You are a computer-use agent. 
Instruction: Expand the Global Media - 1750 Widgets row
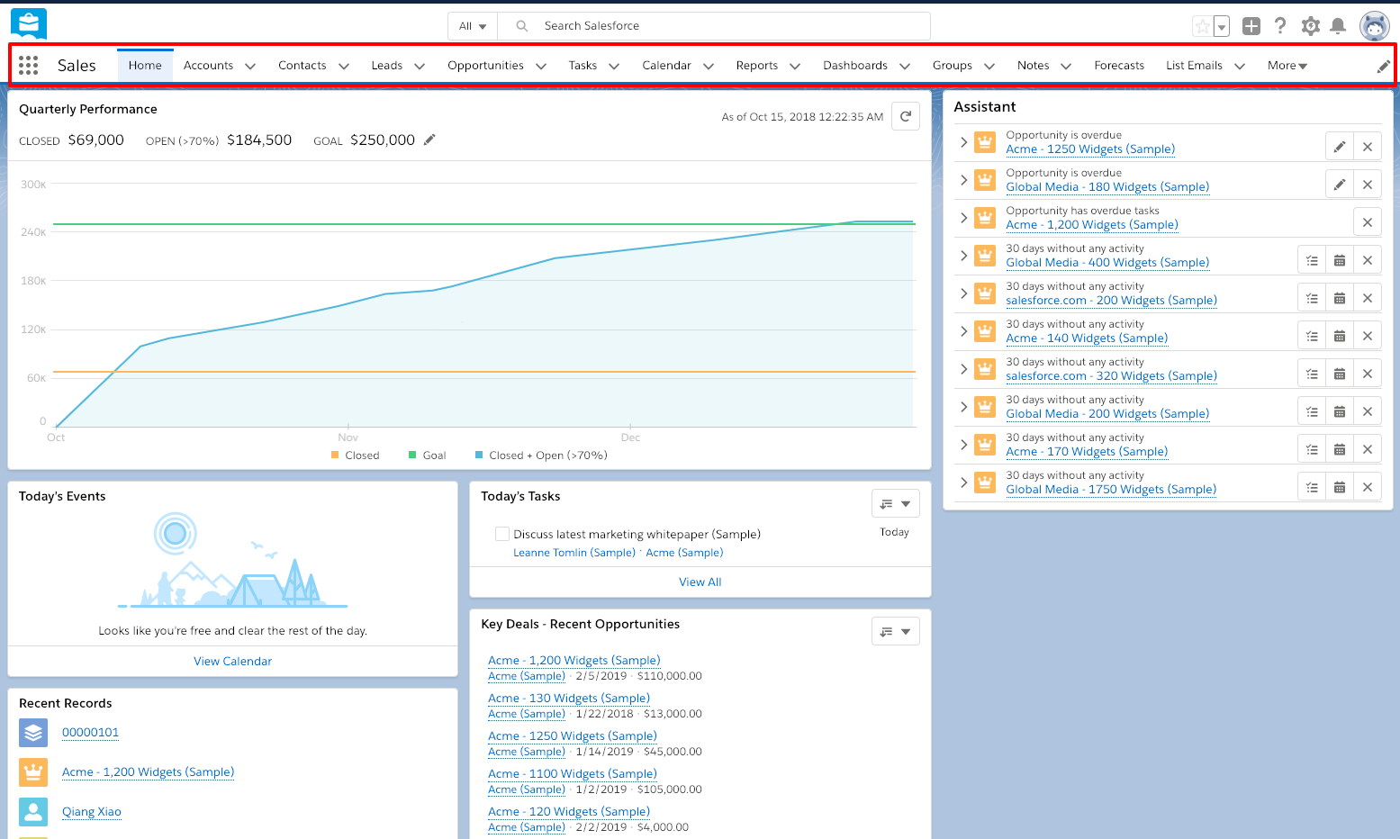tap(963, 483)
